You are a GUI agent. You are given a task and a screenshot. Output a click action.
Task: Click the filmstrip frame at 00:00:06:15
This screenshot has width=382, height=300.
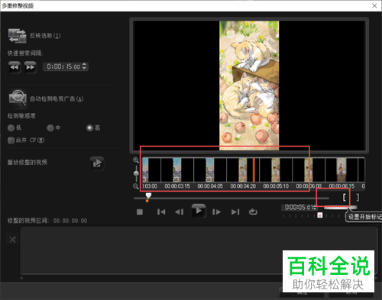[342, 169]
